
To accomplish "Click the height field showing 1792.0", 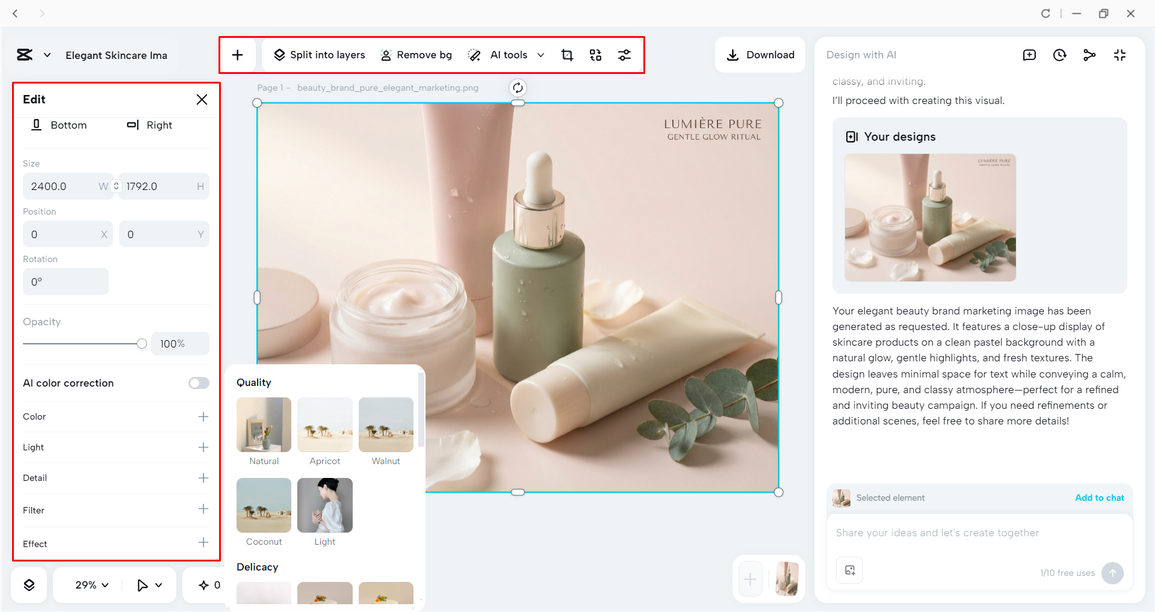I will 164,186.
